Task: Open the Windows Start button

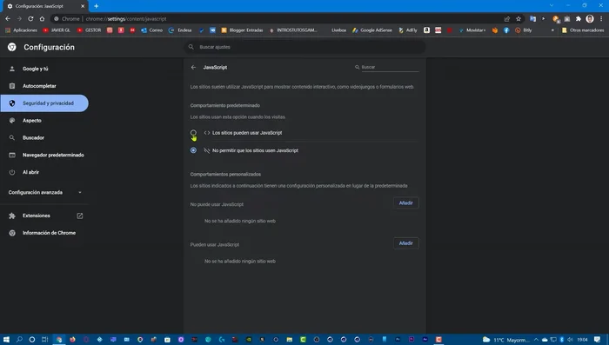Action: click(x=6, y=340)
